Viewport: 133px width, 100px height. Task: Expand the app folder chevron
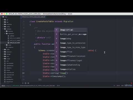(x=3, y=22)
